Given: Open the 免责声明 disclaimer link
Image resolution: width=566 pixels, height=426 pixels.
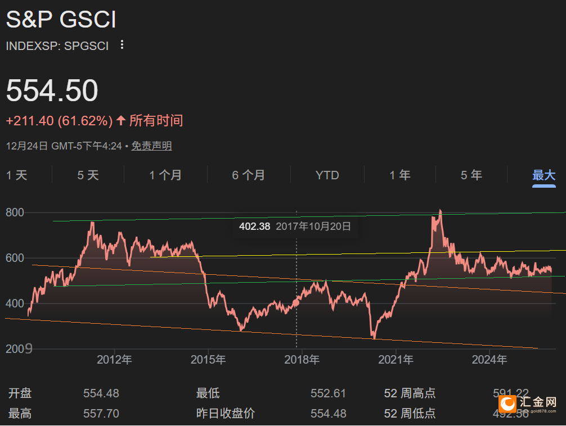Looking at the screenshot, I should point(152,145).
